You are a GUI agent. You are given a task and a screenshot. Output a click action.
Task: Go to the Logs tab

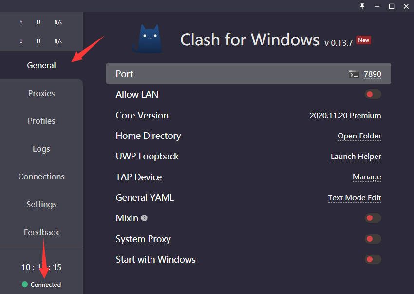tap(41, 149)
